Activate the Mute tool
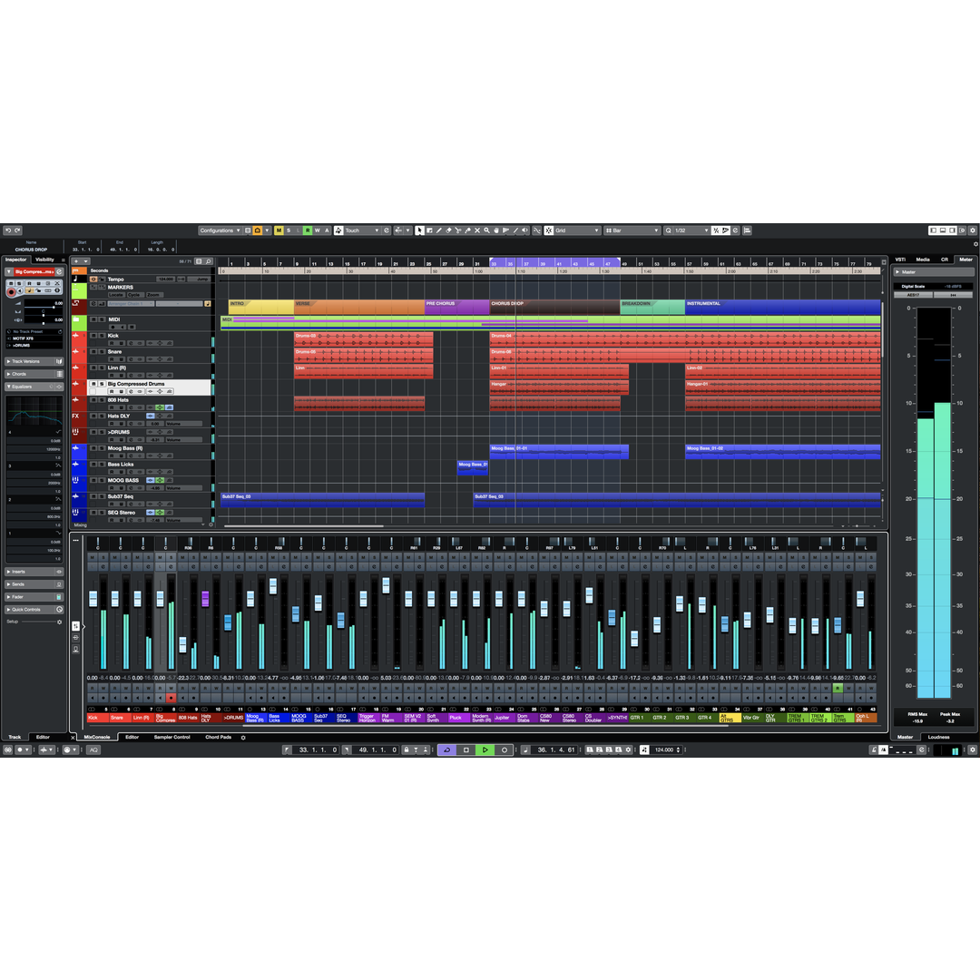The width and height of the screenshot is (980, 980). [x=476, y=230]
